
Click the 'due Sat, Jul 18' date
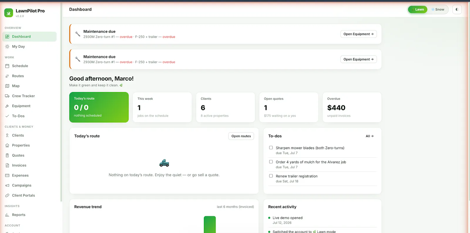287,181
